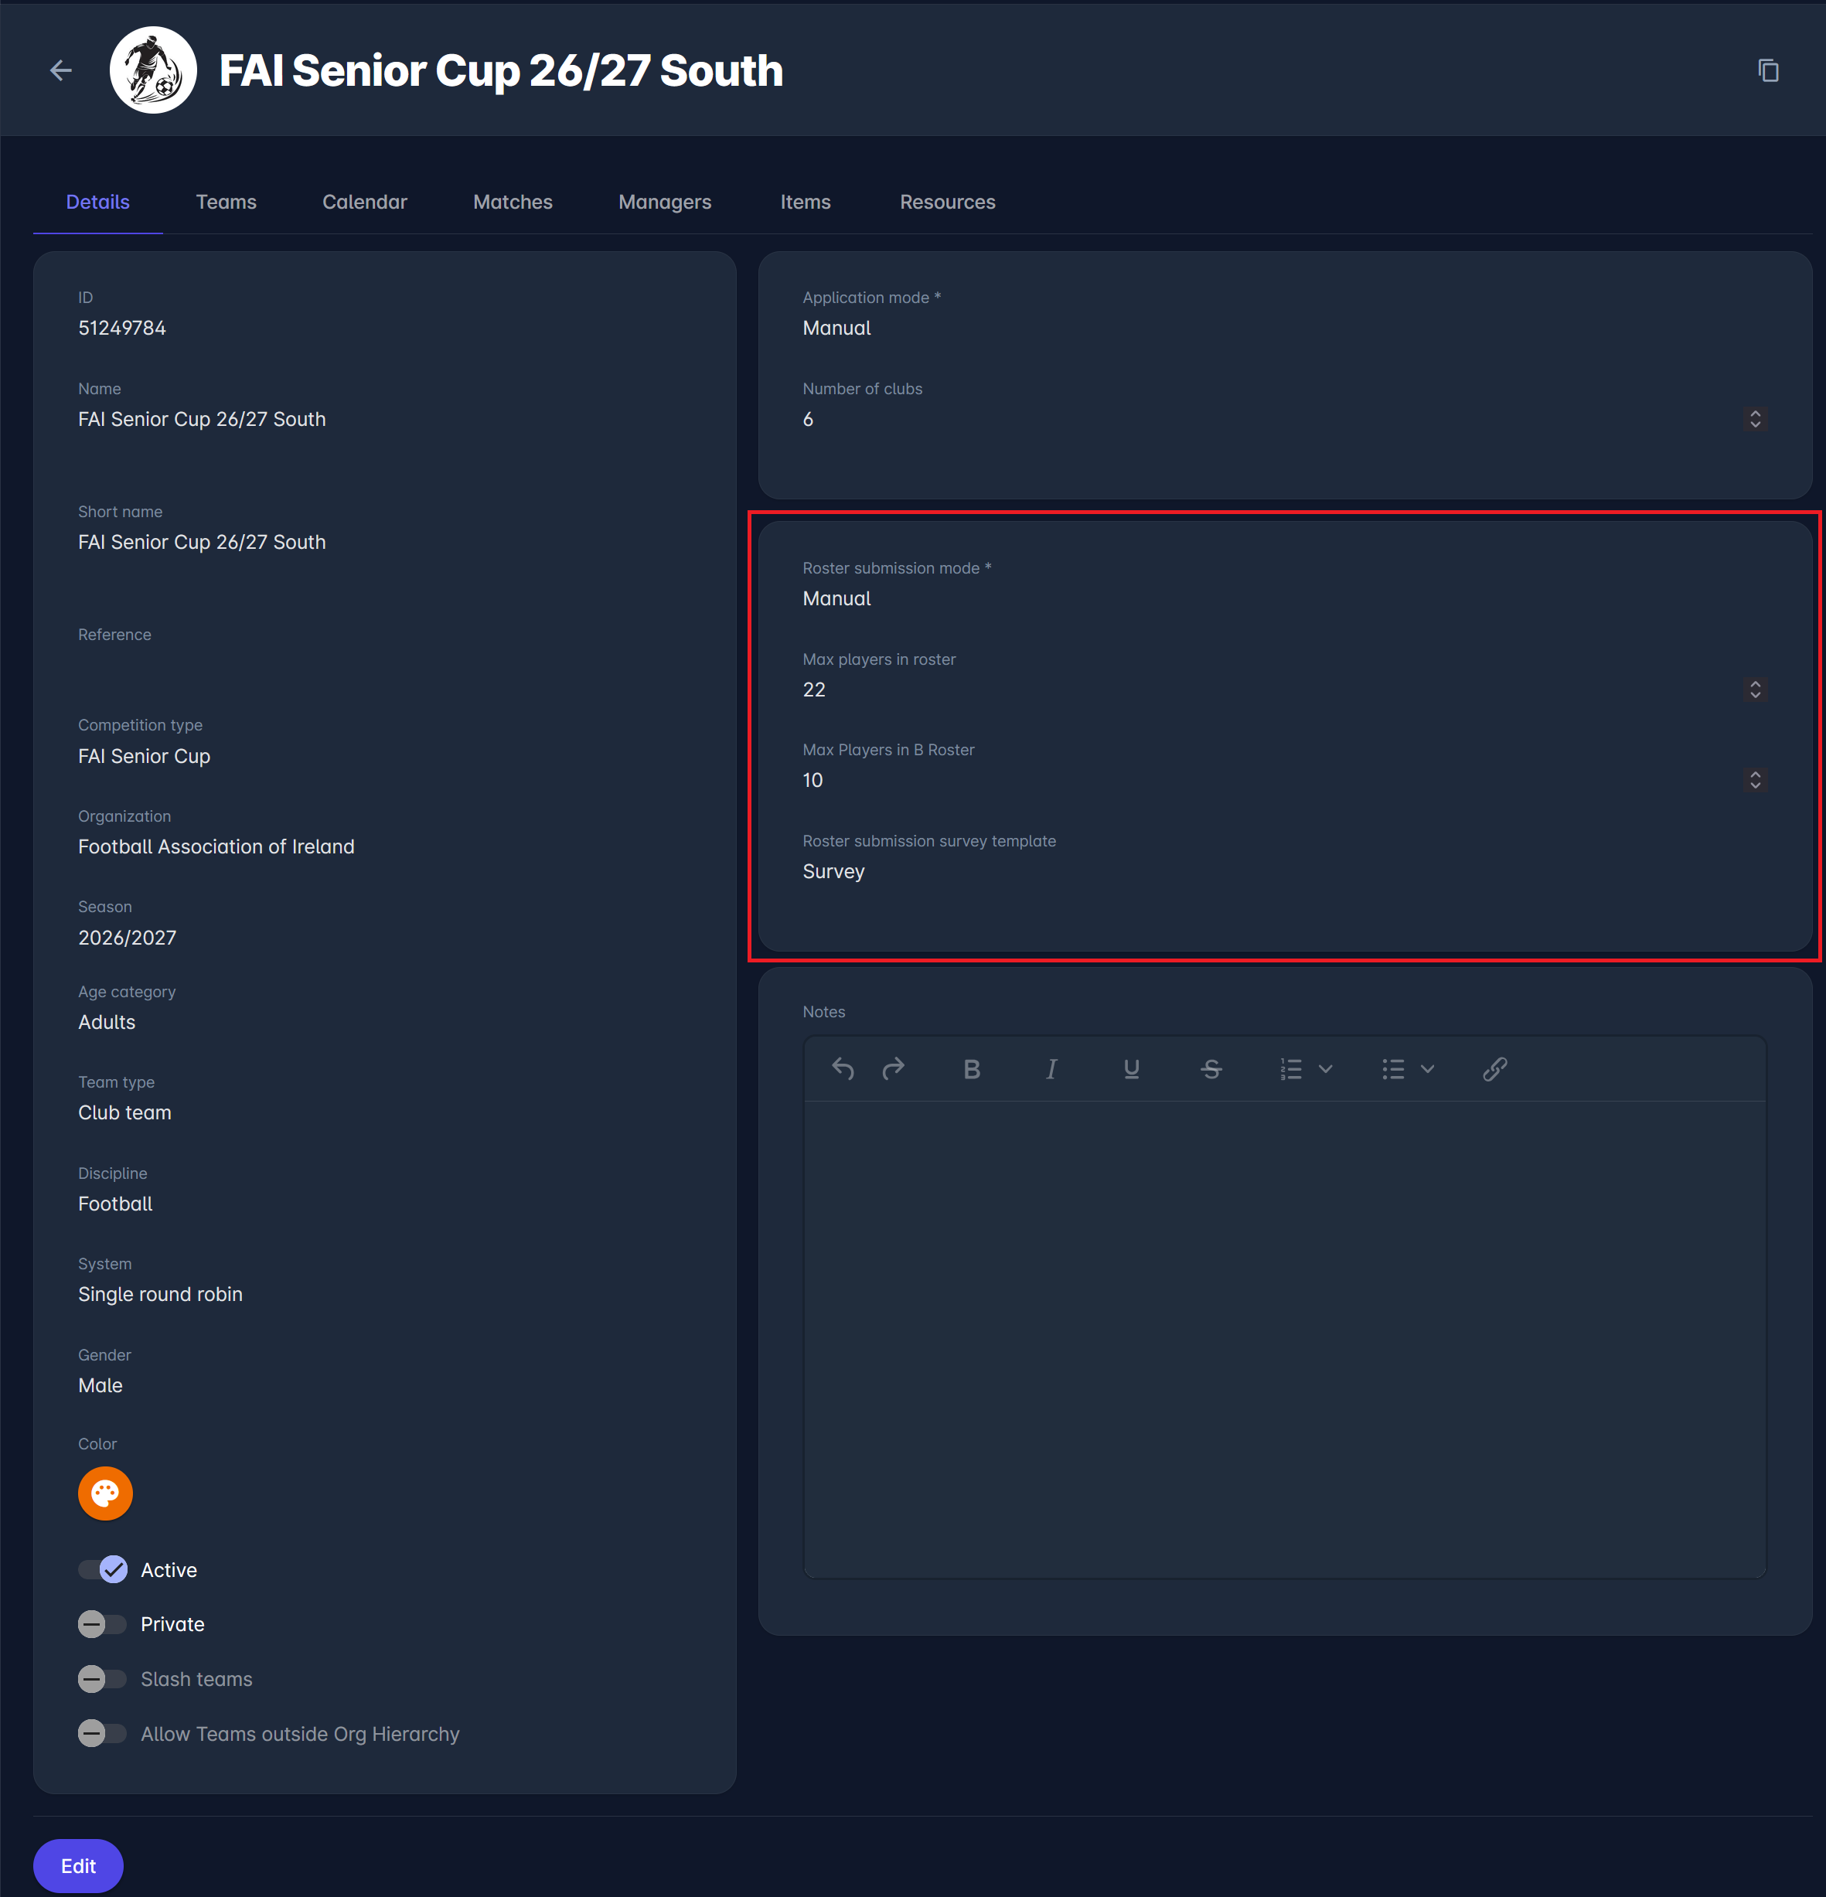Switch to the Teams tab
The image size is (1826, 1897).
pos(227,201)
